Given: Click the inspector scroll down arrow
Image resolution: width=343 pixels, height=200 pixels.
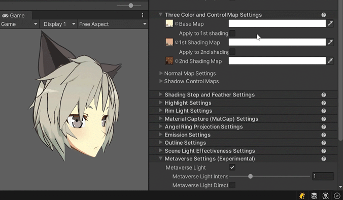Looking at the screenshot, I should point(340,187).
